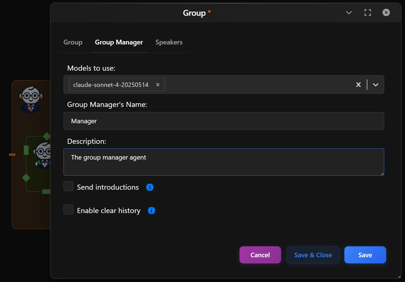Enable the Send introductions checkbox
Viewport: 405px width, 282px height.
tap(68, 186)
